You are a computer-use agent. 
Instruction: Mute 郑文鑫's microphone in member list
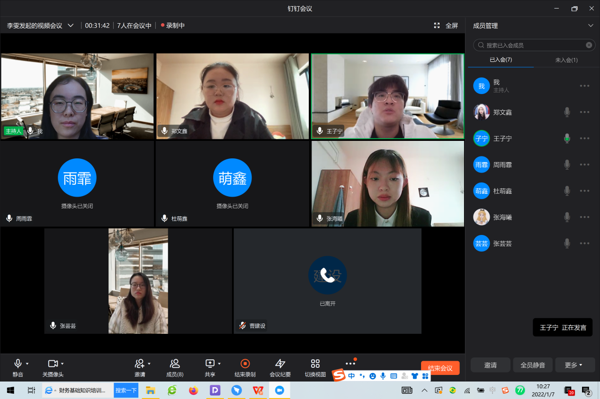[566, 112]
